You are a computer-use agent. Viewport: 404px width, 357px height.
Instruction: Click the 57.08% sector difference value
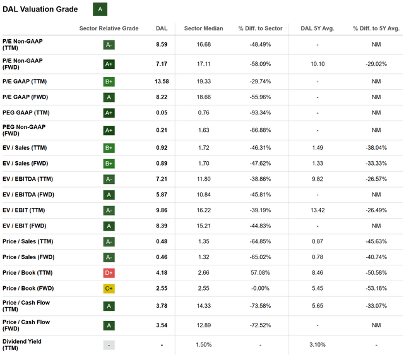click(260, 273)
